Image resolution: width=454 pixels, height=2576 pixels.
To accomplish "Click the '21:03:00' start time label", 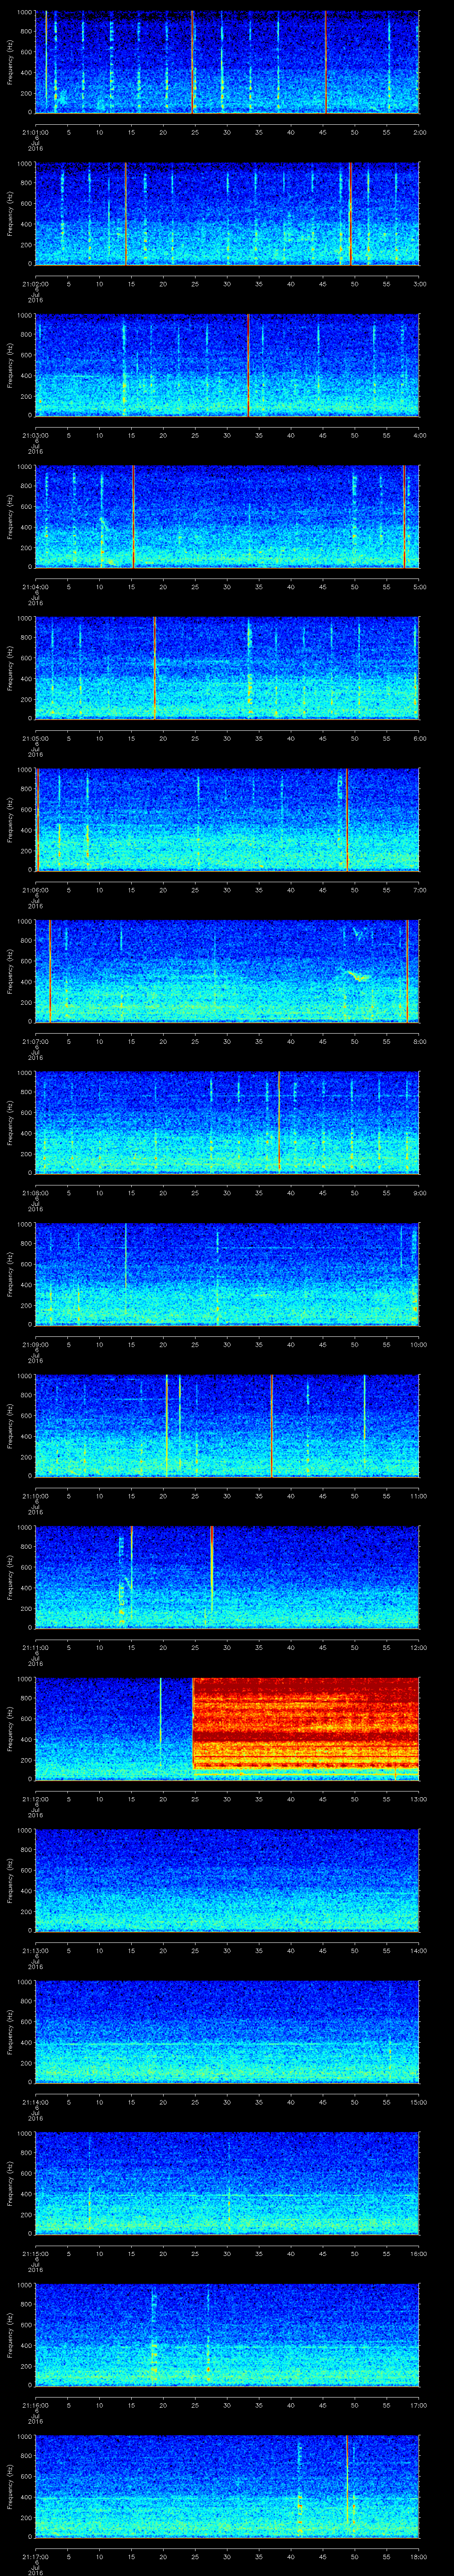I will (35, 435).
